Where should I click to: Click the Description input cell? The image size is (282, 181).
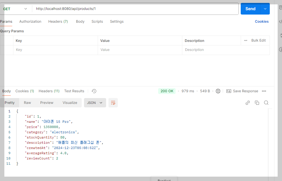226,50
